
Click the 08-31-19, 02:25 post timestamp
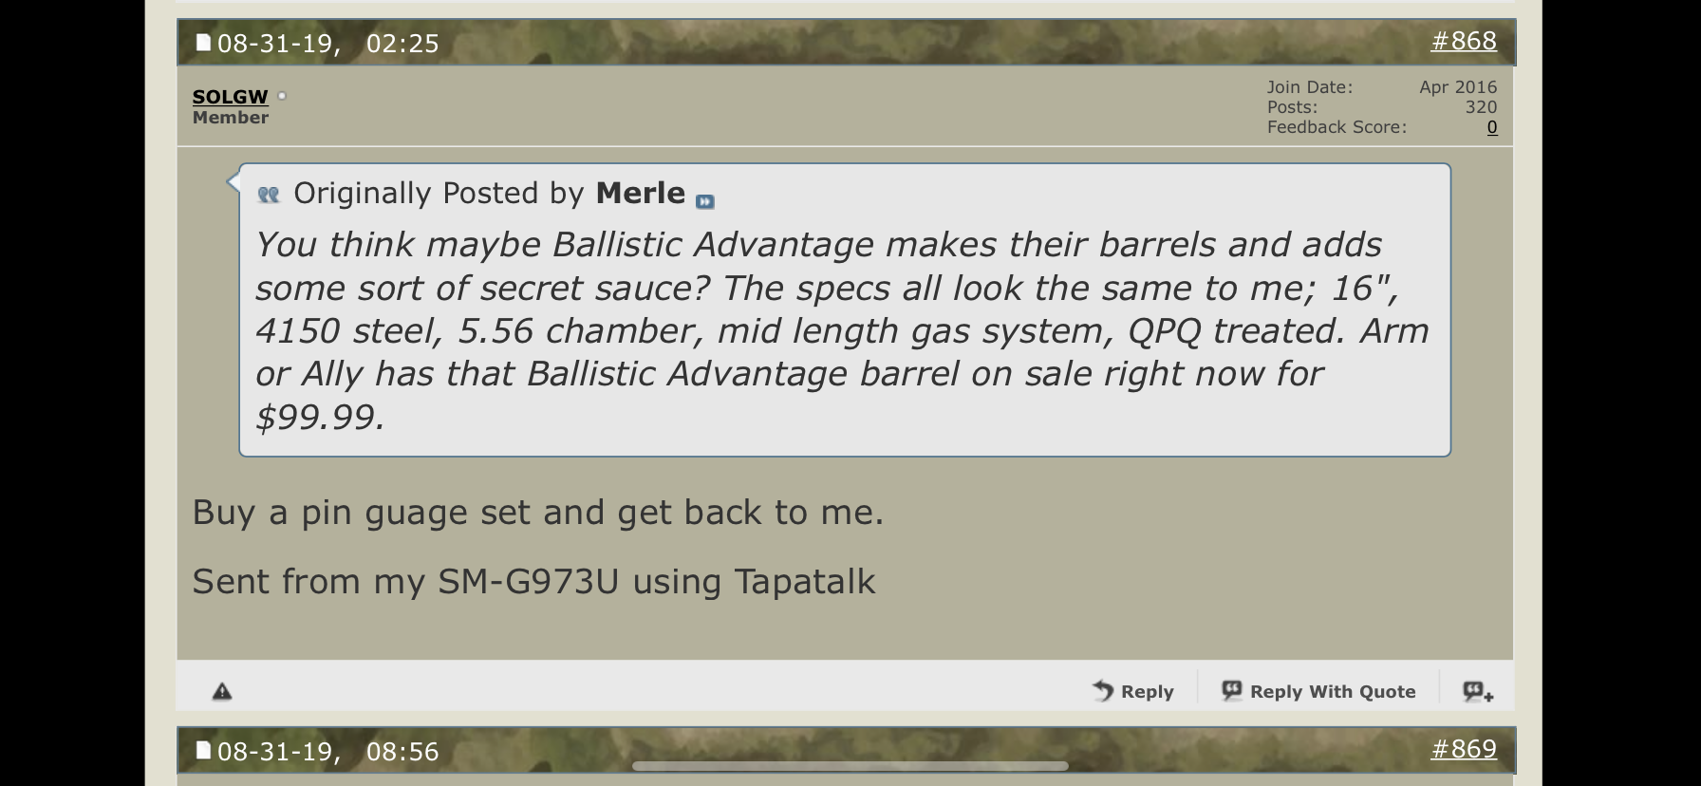click(x=328, y=44)
